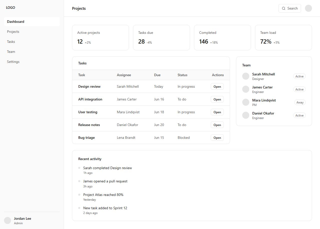This screenshot has height=229, width=320.
Task: Go to Projects in the sidebar
Action: point(32,32)
